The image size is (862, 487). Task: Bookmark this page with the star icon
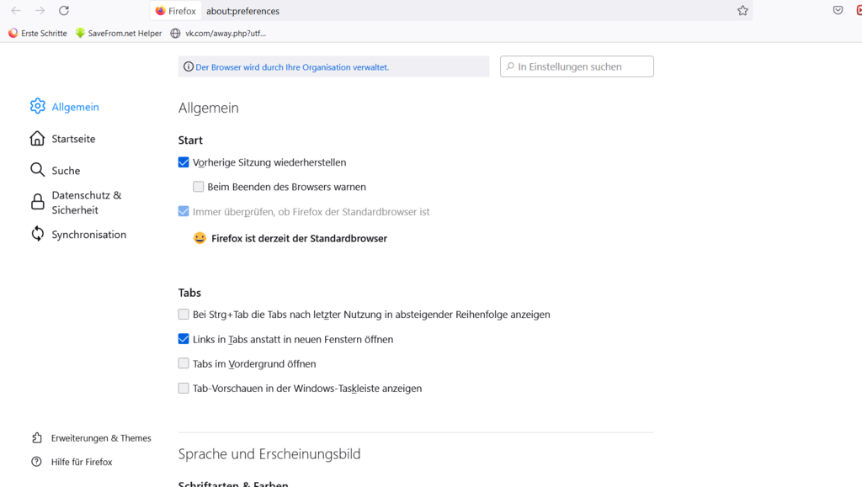(742, 11)
